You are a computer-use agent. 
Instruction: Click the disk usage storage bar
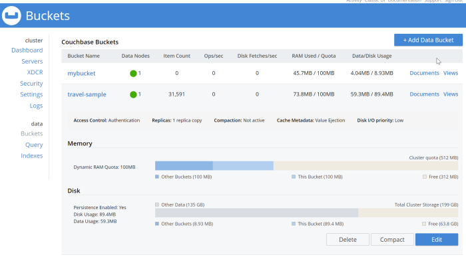pyautogui.click(x=306, y=213)
